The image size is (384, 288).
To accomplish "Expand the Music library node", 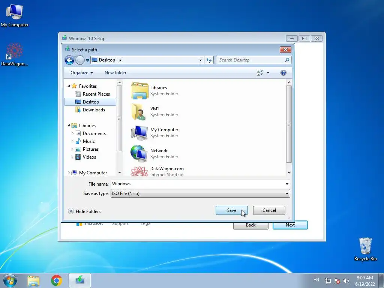I will click(x=72, y=141).
